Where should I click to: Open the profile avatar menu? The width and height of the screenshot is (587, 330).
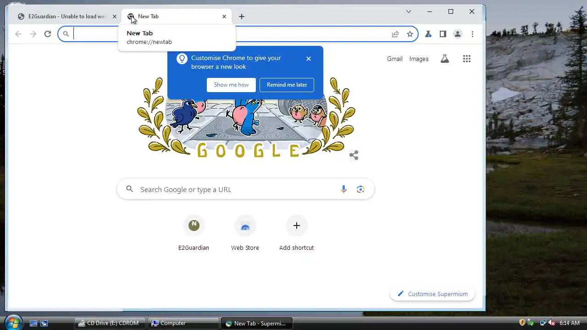tap(458, 34)
